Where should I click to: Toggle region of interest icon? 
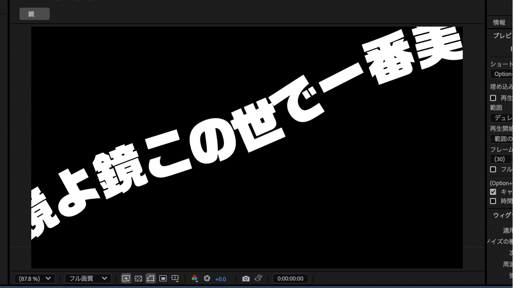(163, 278)
